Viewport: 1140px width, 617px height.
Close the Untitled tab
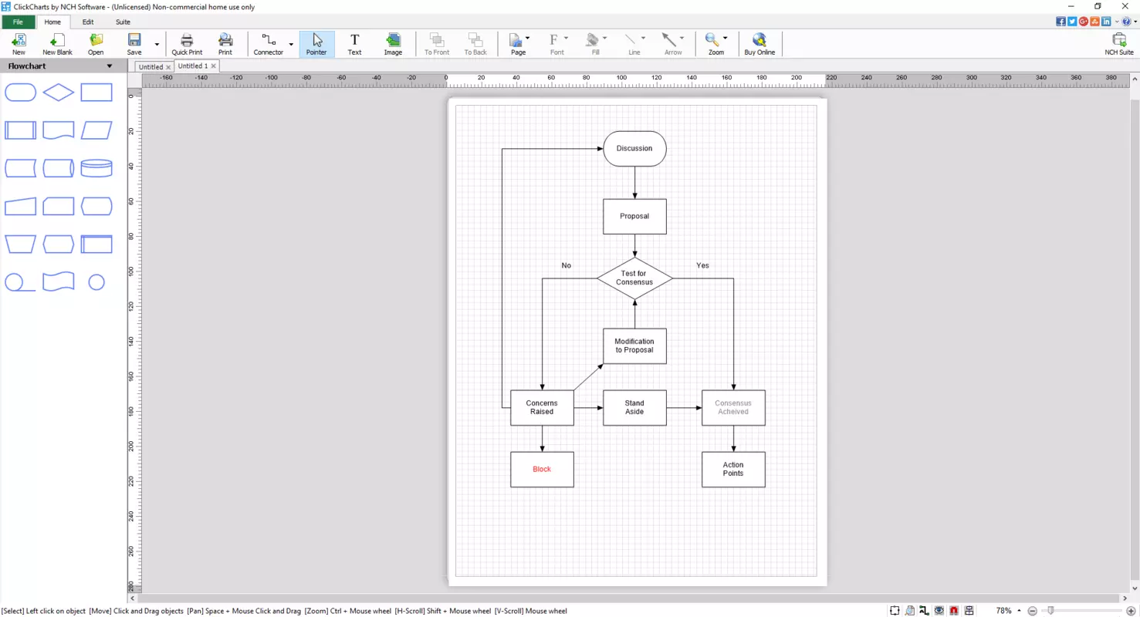click(x=168, y=67)
